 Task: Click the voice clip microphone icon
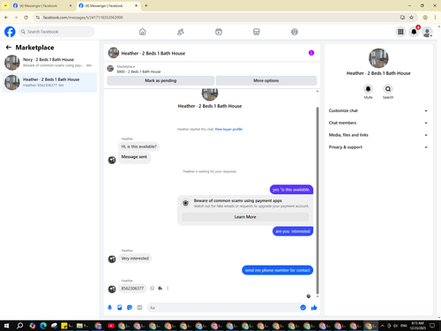click(109, 307)
